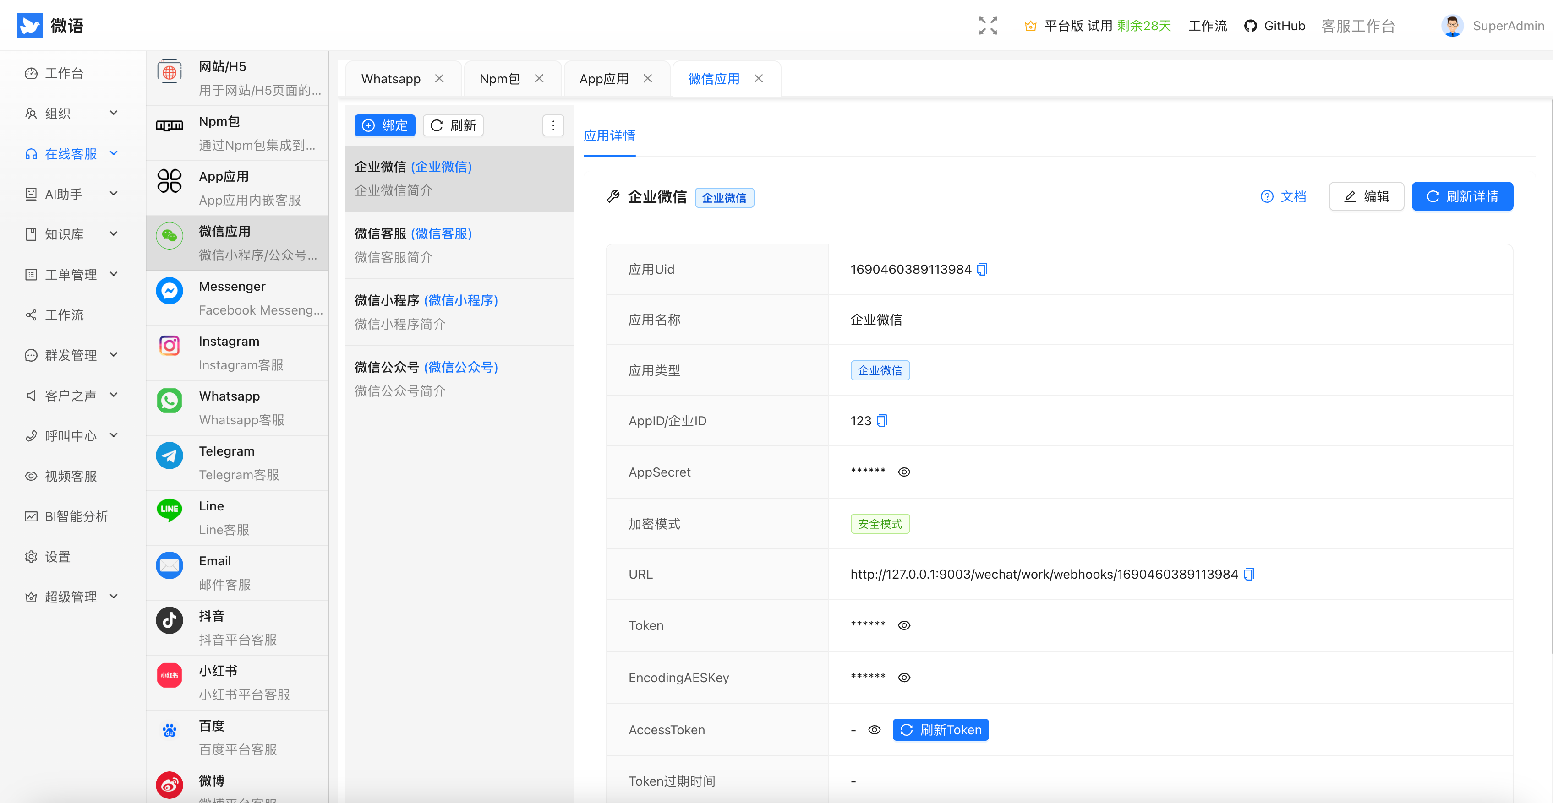Copy the 应用Uid value
1553x803 pixels.
tap(981, 269)
